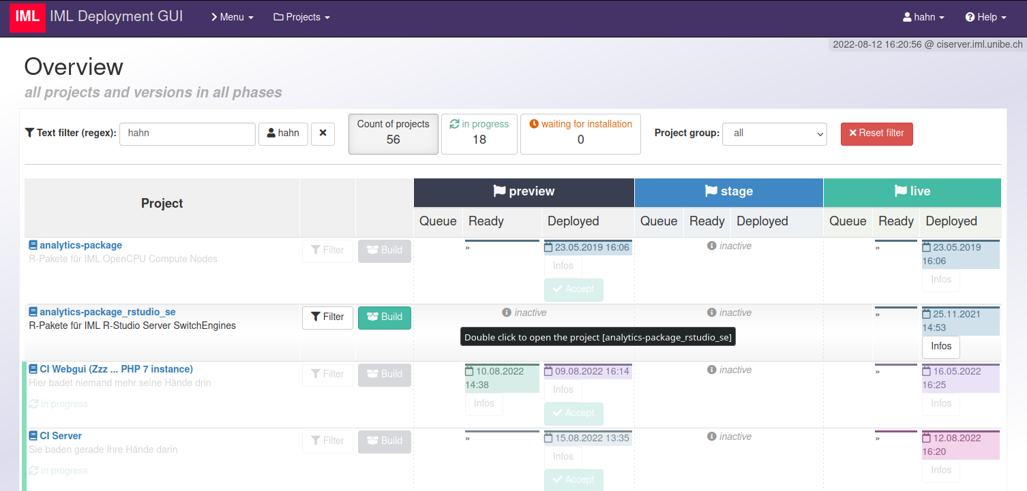The height and width of the screenshot is (491, 1027).
Task: Click the red IML logo
Action: 27,17
